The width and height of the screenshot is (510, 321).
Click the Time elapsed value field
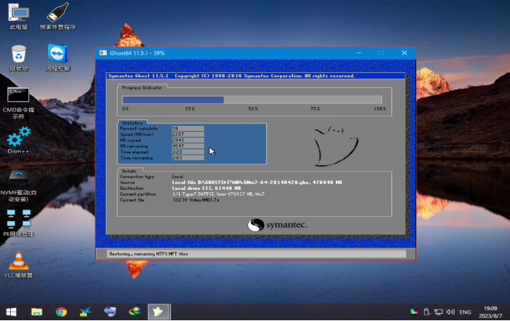tap(188, 151)
